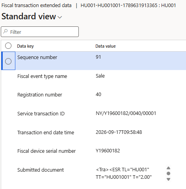
Task: Click the Sale value cell
Action: coord(100,76)
